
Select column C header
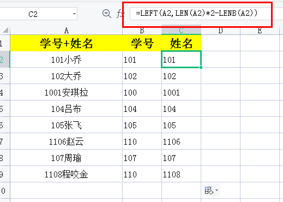click(x=181, y=31)
